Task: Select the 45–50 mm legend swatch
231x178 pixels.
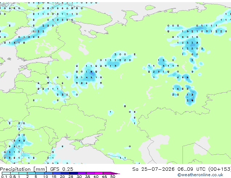Action: pos(107,173)
